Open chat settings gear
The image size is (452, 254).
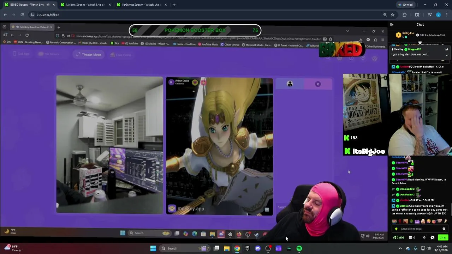[x=424, y=238]
